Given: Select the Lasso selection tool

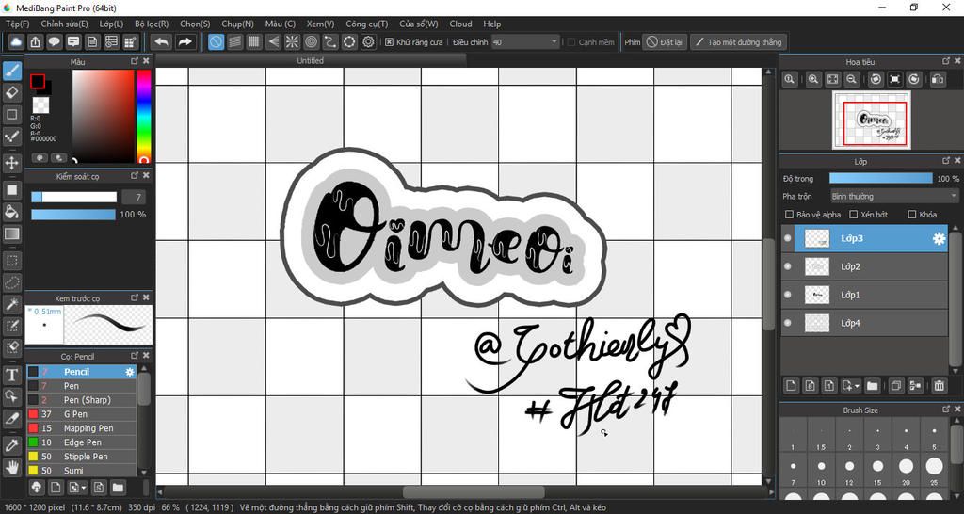Looking at the screenshot, I should (x=11, y=282).
